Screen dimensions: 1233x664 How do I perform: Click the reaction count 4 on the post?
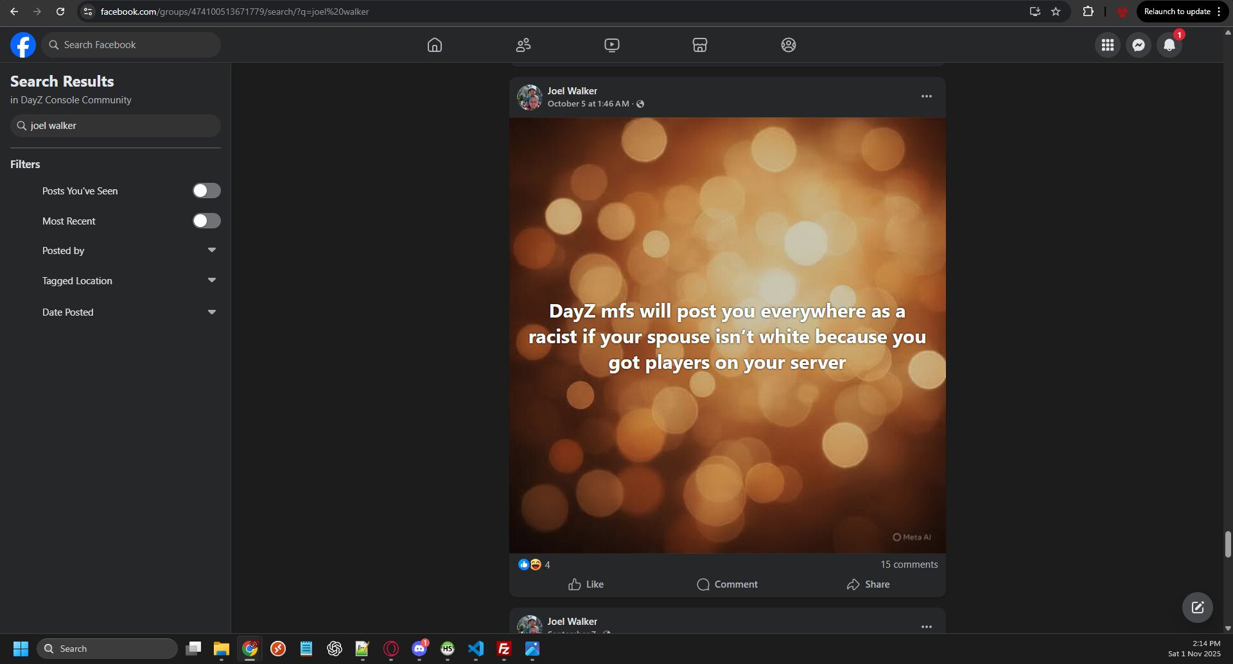pyautogui.click(x=547, y=565)
